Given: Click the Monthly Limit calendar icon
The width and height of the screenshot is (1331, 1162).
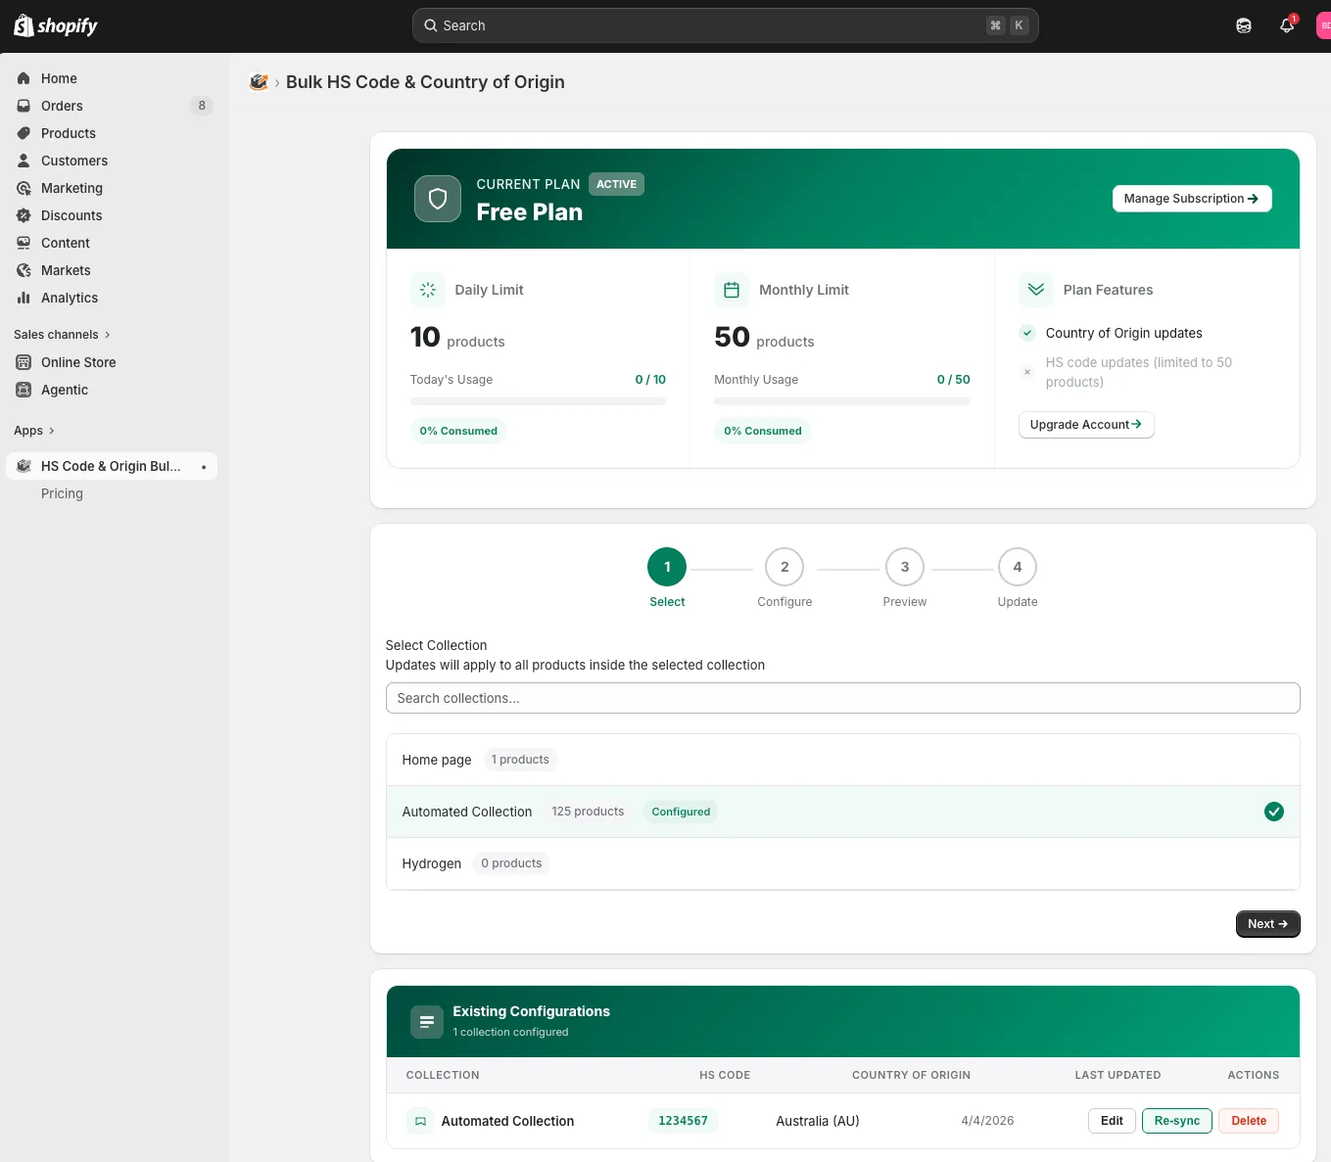Looking at the screenshot, I should (732, 290).
